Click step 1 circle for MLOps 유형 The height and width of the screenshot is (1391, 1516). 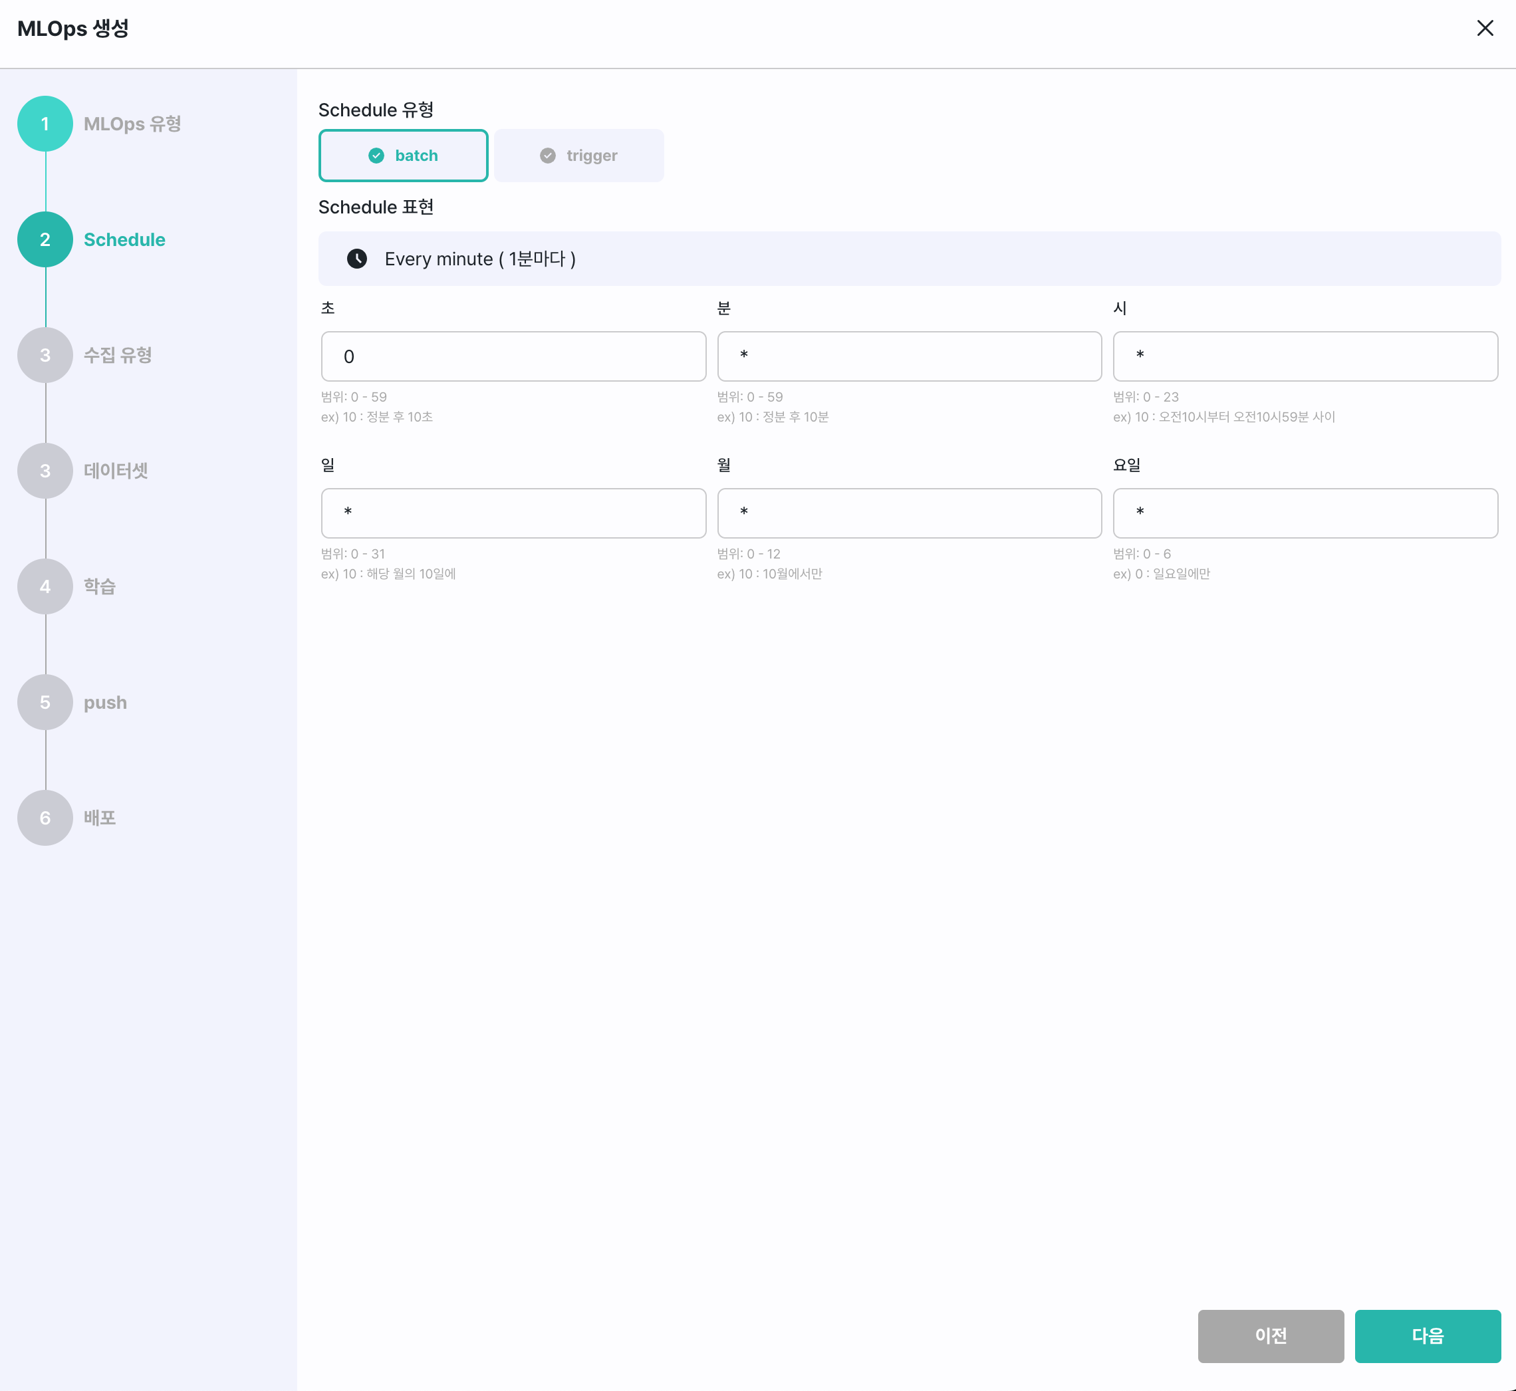45,124
